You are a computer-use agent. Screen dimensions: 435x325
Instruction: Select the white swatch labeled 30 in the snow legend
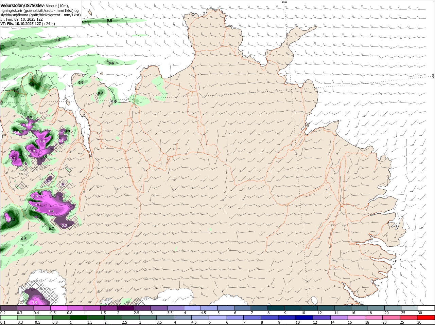point(426,308)
